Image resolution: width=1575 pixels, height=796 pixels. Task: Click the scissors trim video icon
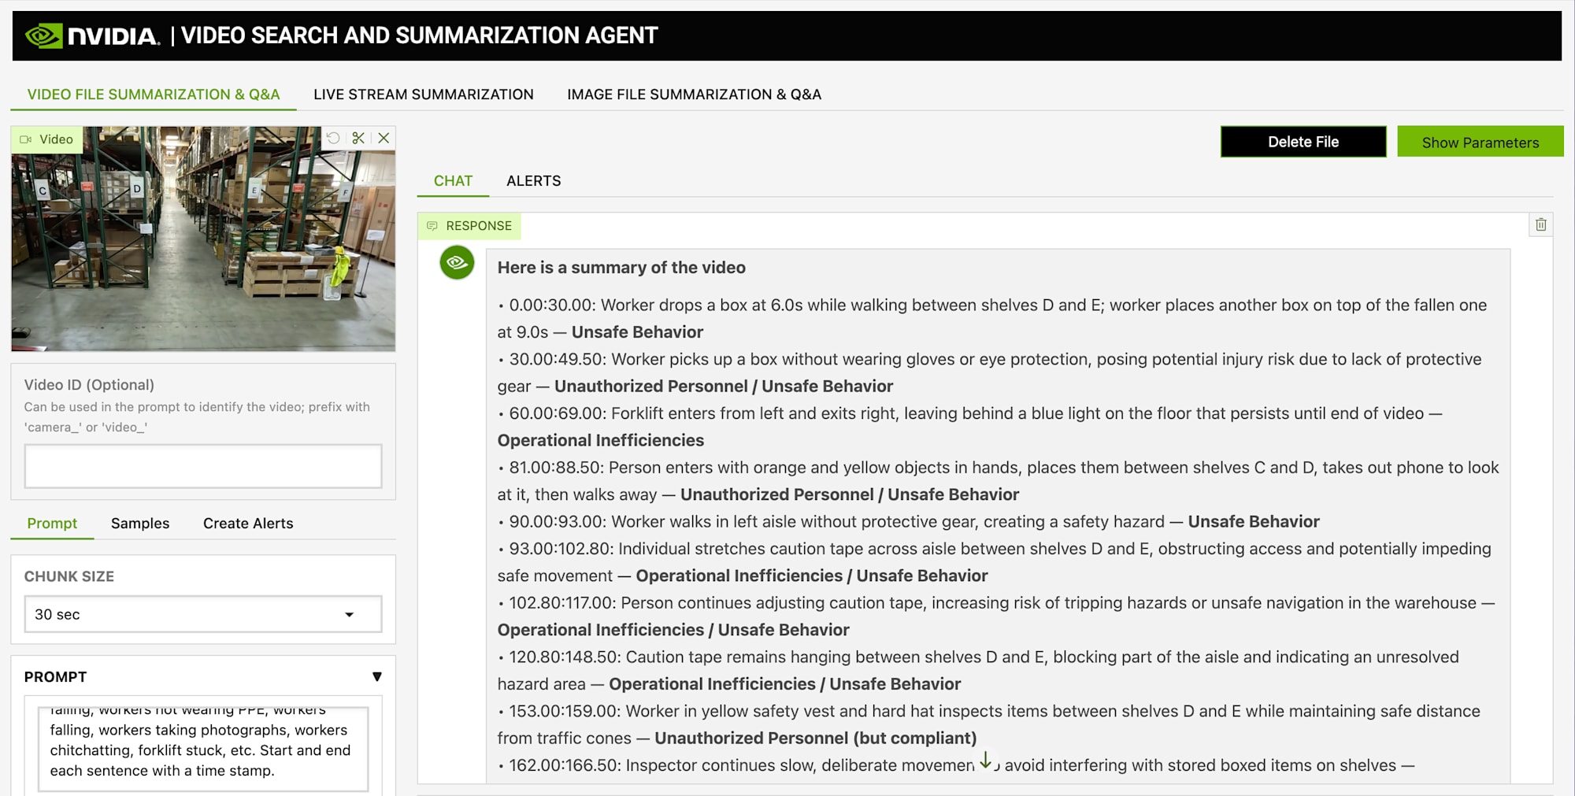point(358,139)
